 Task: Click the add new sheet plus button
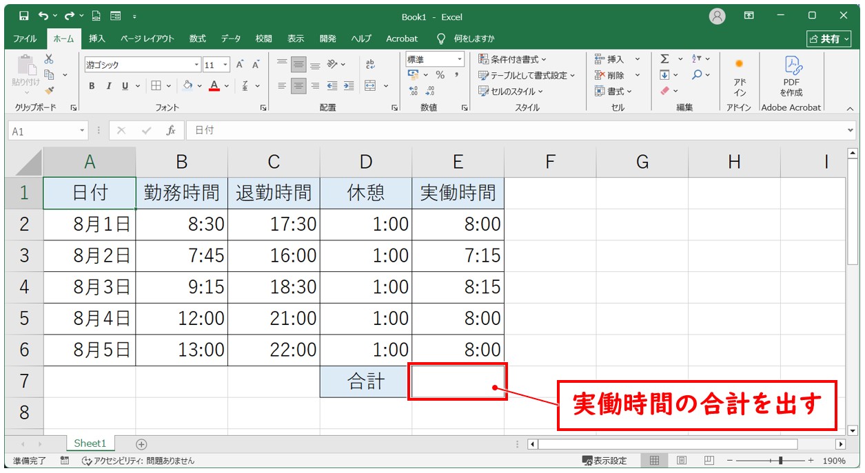pyautogui.click(x=141, y=444)
